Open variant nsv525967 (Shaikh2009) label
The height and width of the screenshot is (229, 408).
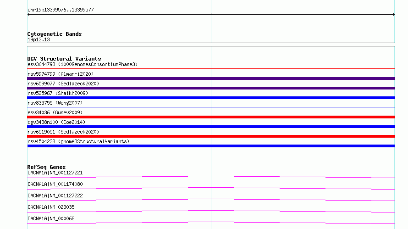pos(58,93)
